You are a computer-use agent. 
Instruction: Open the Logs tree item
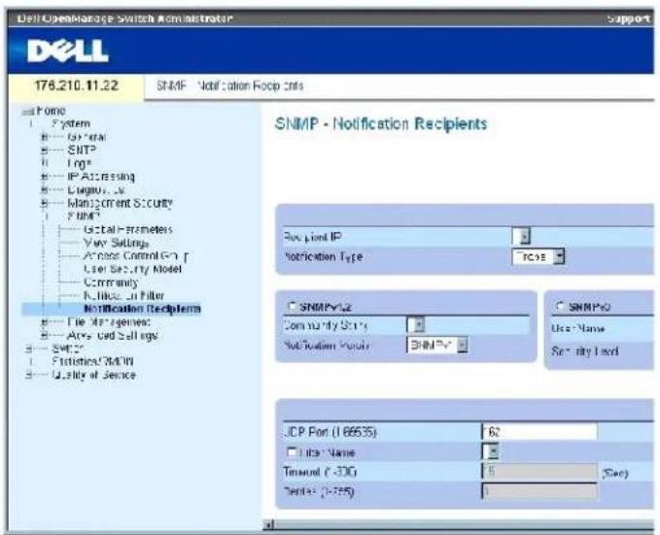click(79, 163)
